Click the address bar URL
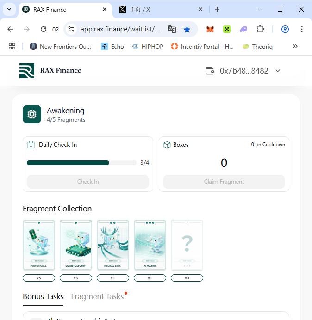 (120, 29)
